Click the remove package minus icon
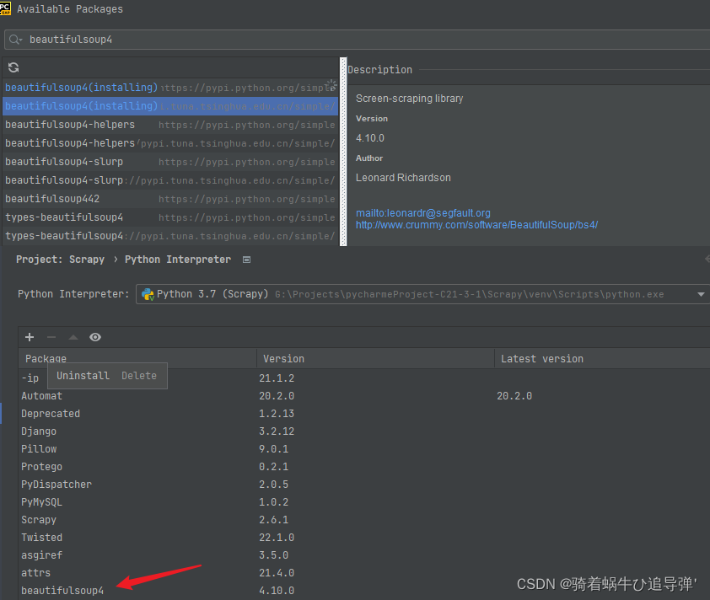710x600 pixels. click(x=51, y=337)
